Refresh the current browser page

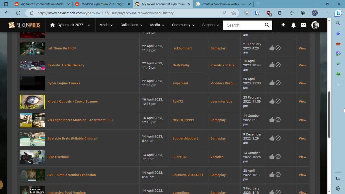18,13
